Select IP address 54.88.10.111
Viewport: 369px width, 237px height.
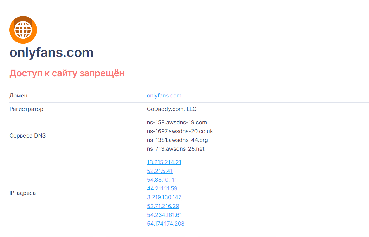162,180
